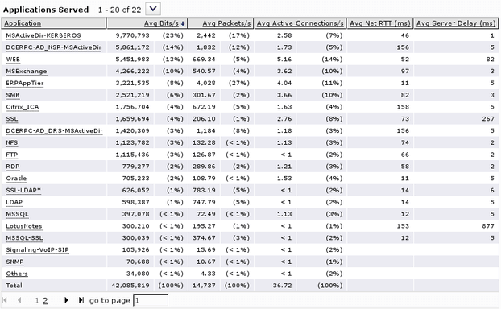The image size is (501, 309).
Task: Sort by Avg Net RTT (ms) header
Action: tap(380, 23)
